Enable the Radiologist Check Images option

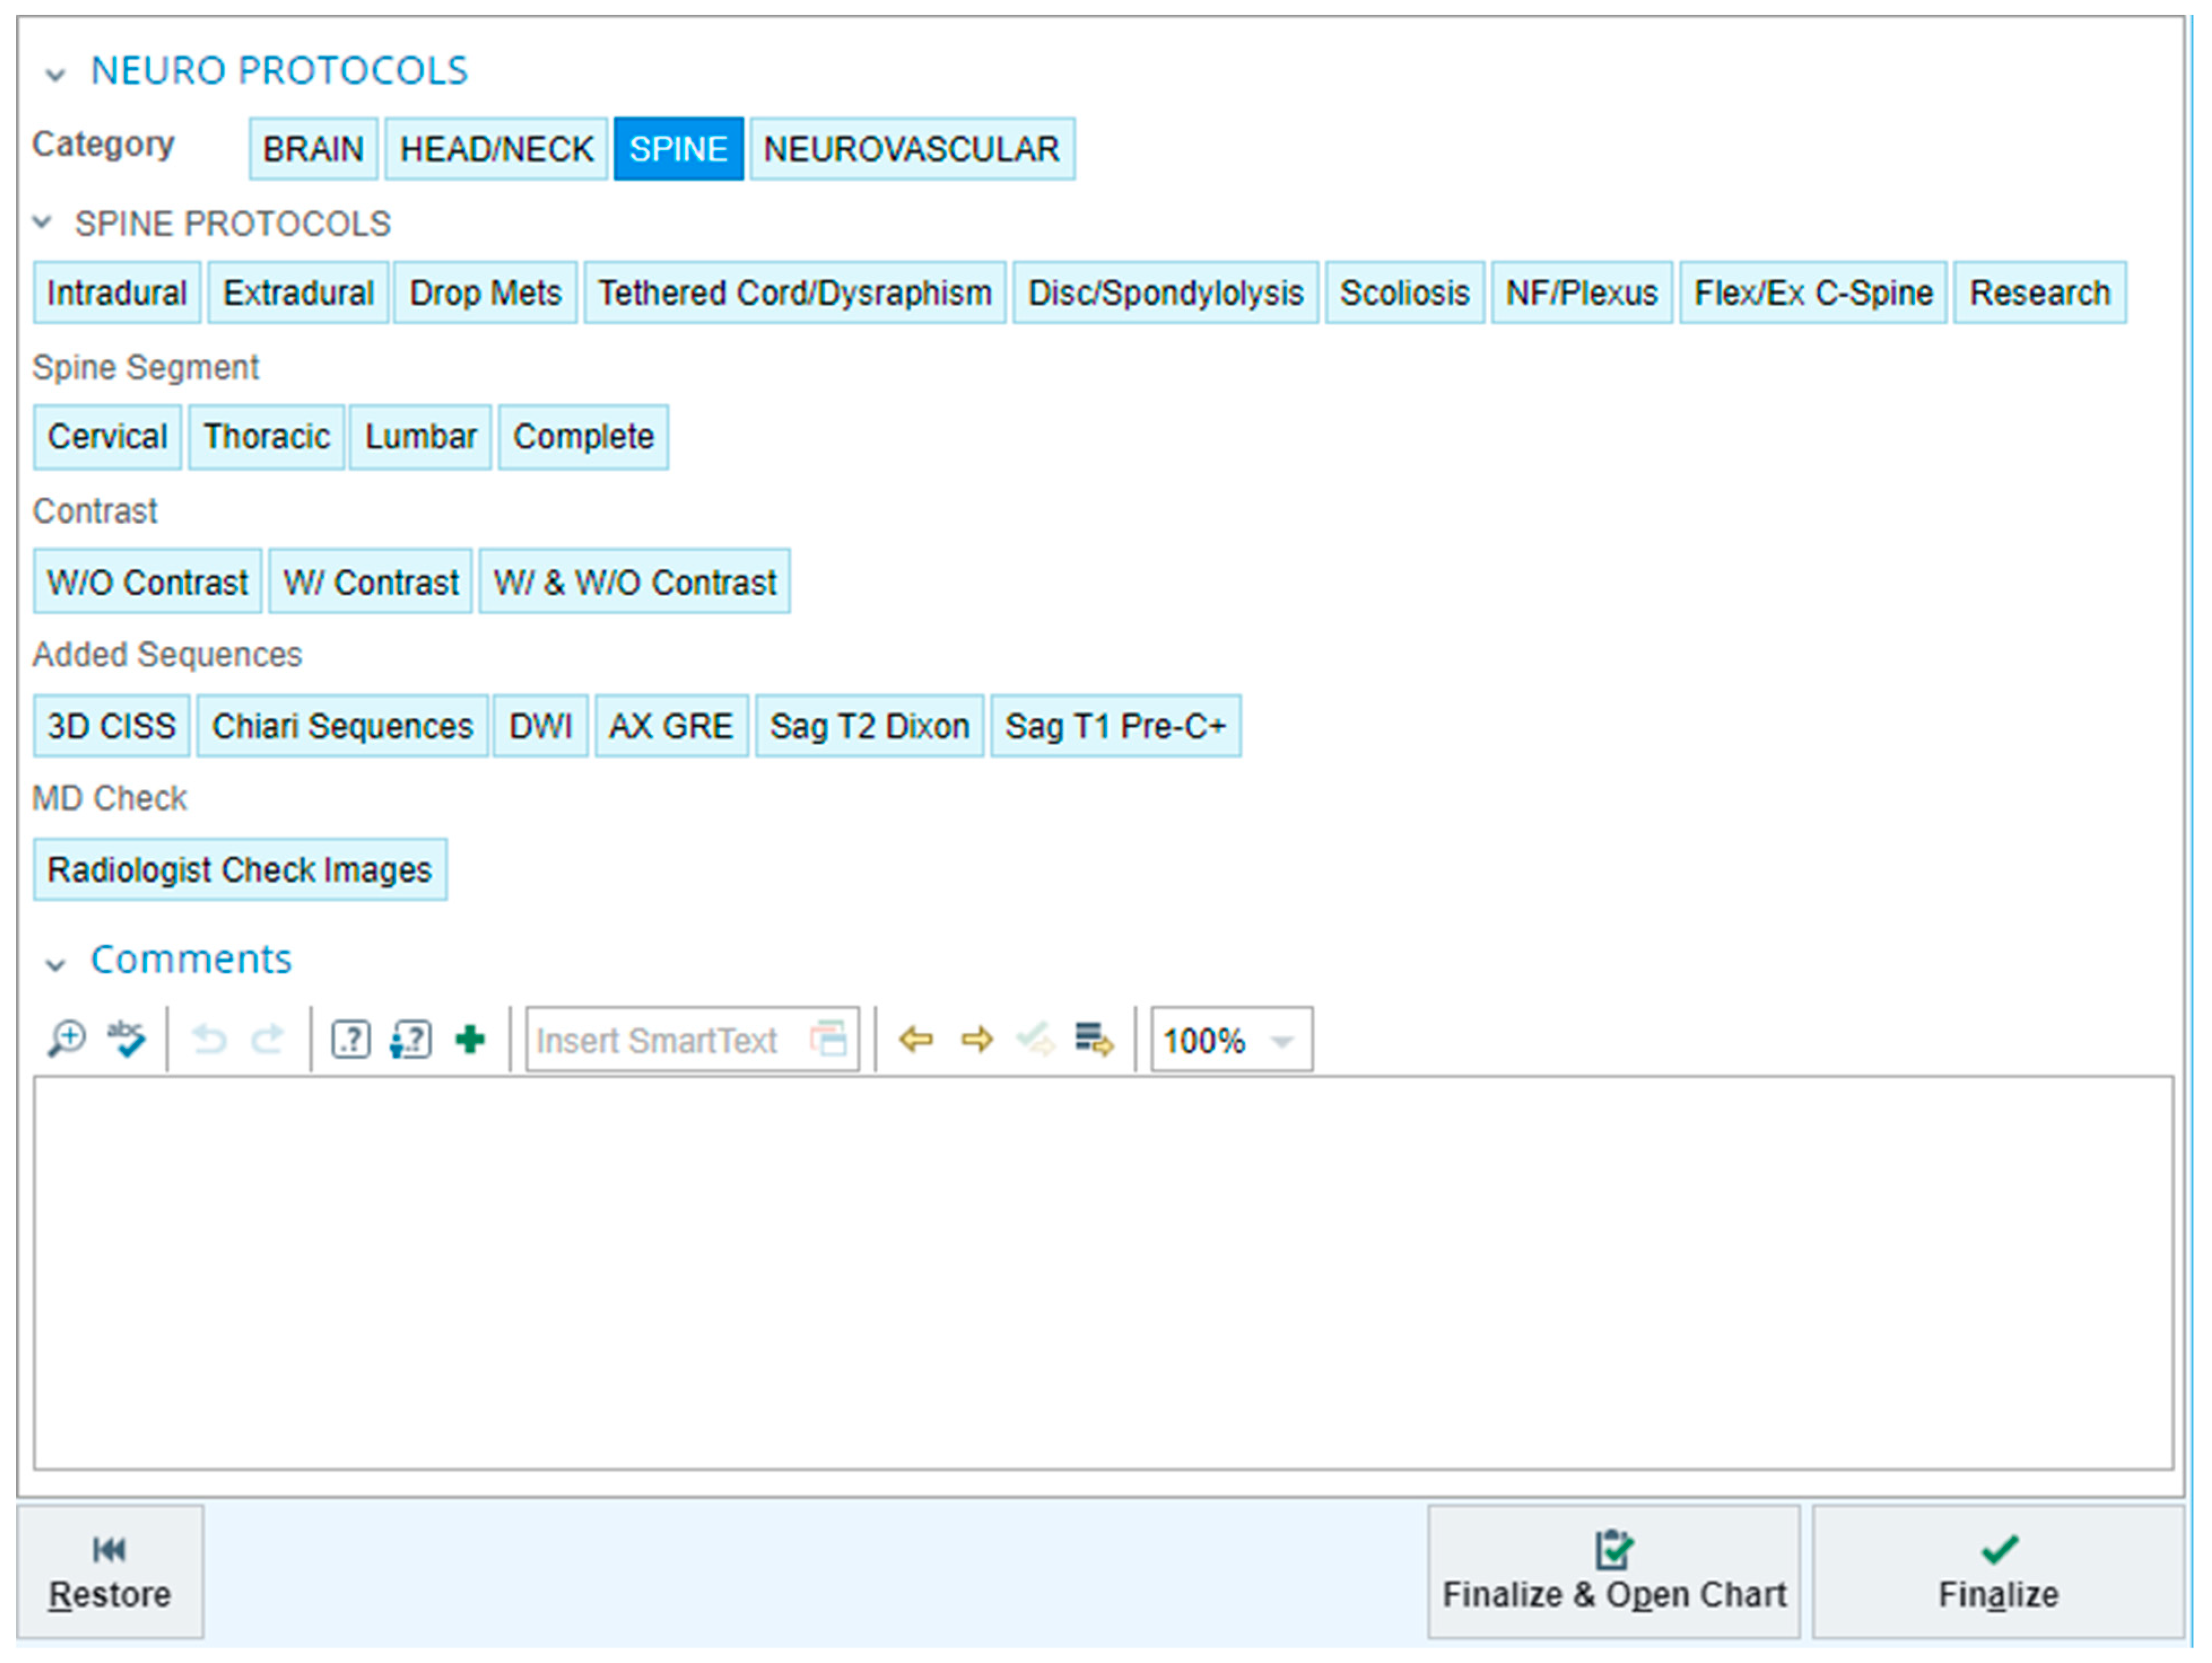pos(240,870)
